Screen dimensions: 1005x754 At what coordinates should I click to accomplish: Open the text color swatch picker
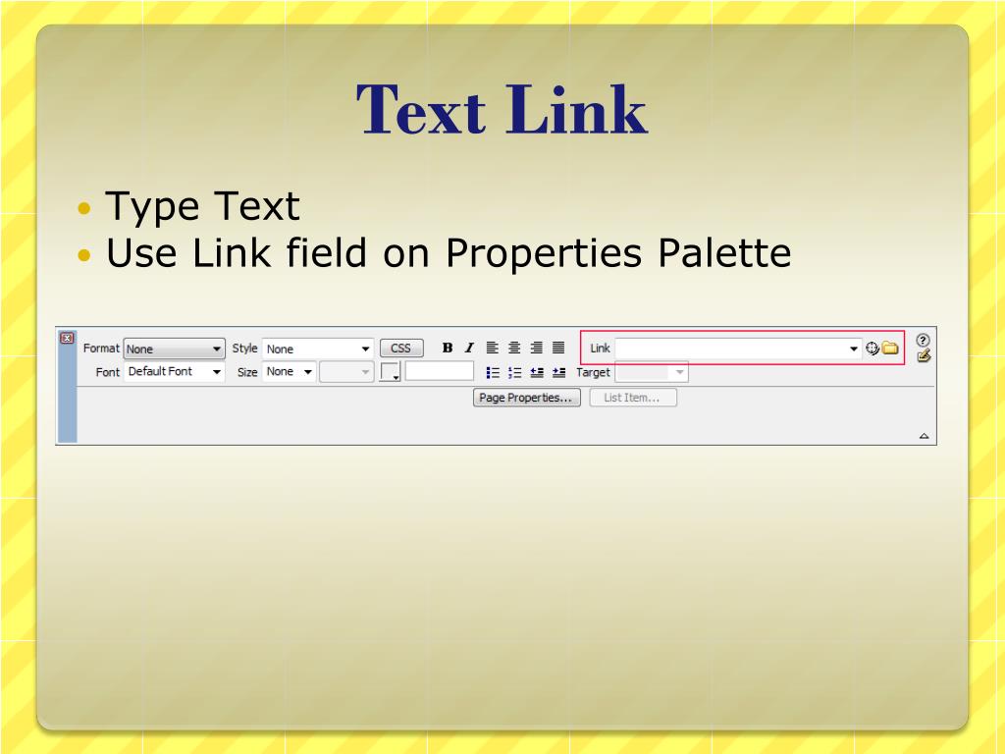(390, 372)
